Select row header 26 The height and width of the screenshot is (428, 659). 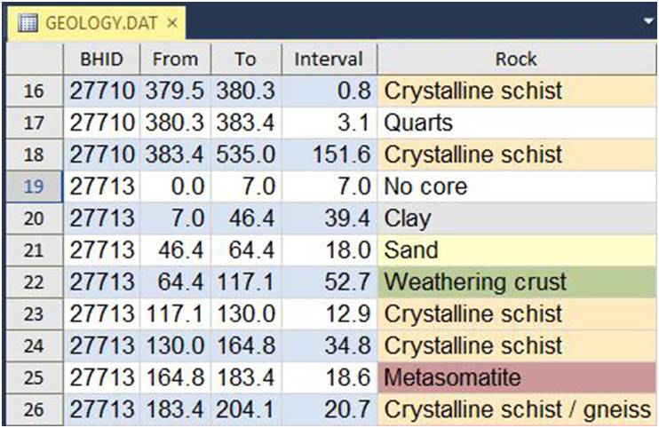click(x=35, y=409)
